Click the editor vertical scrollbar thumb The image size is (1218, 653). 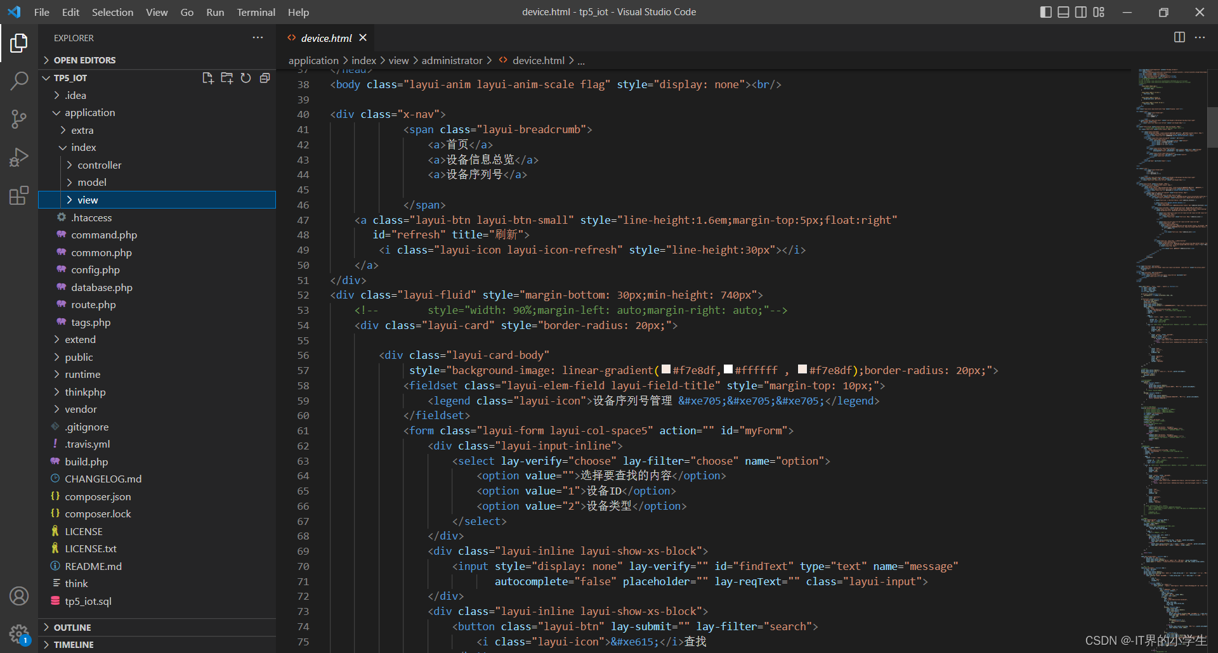point(1212,127)
